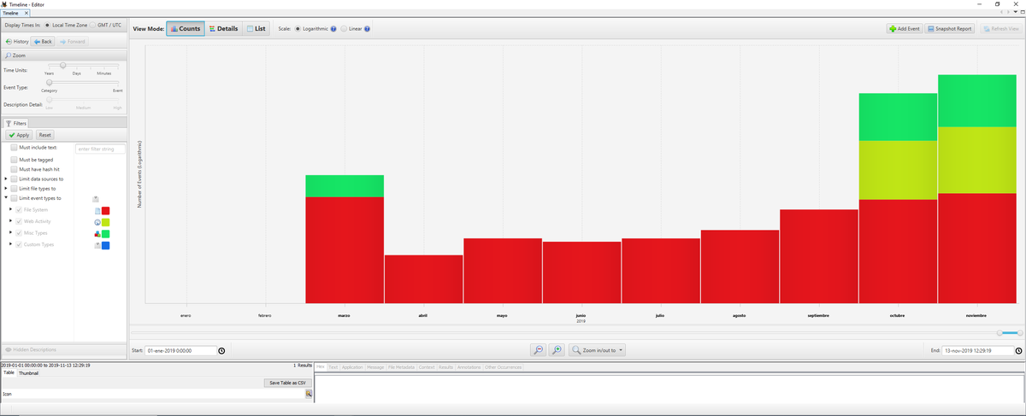Click the zoom out magnifier icon
The height and width of the screenshot is (416, 1026).
538,350
